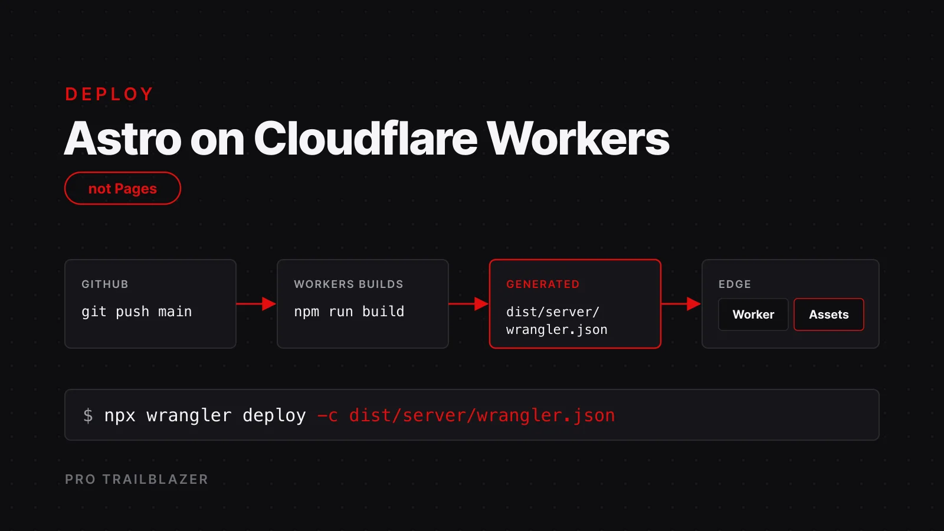Click the 'dist/server/ wrangler.json' path text

557,320
